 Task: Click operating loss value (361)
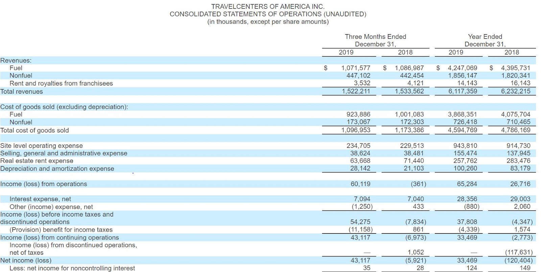pos(418,184)
